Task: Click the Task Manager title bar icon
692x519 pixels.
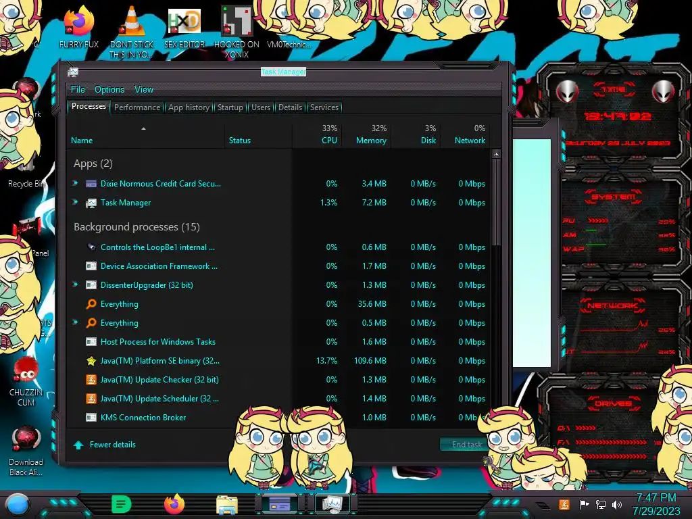Action: (73, 72)
